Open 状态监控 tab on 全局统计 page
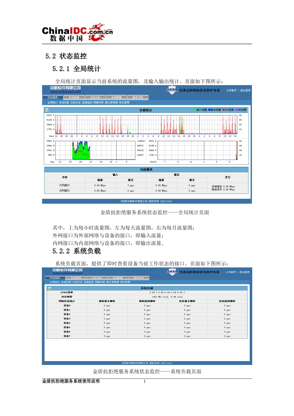Image resolution: width=294 pixels, height=416 pixels. pyautogui.click(x=53, y=97)
